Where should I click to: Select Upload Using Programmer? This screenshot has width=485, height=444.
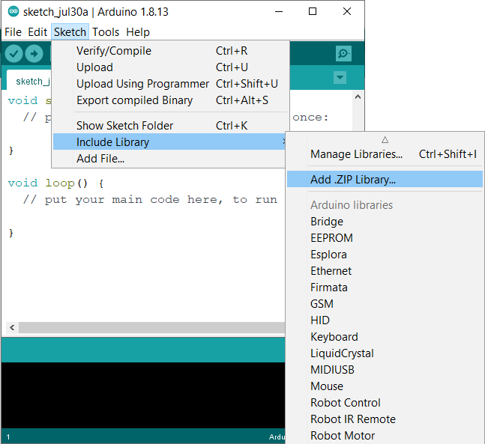(x=169, y=84)
